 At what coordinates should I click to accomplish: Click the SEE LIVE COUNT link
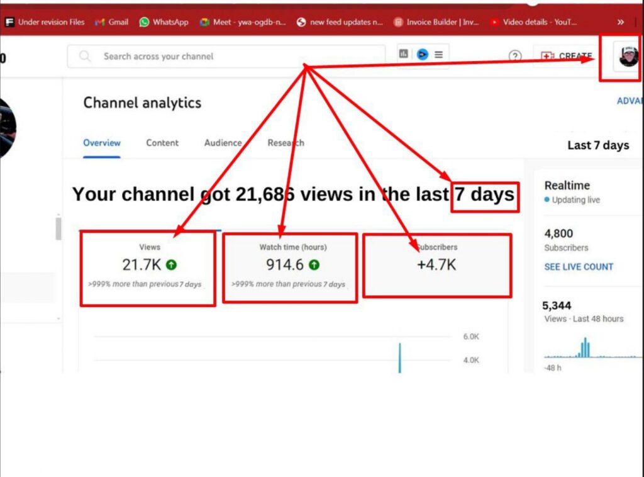click(579, 267)
